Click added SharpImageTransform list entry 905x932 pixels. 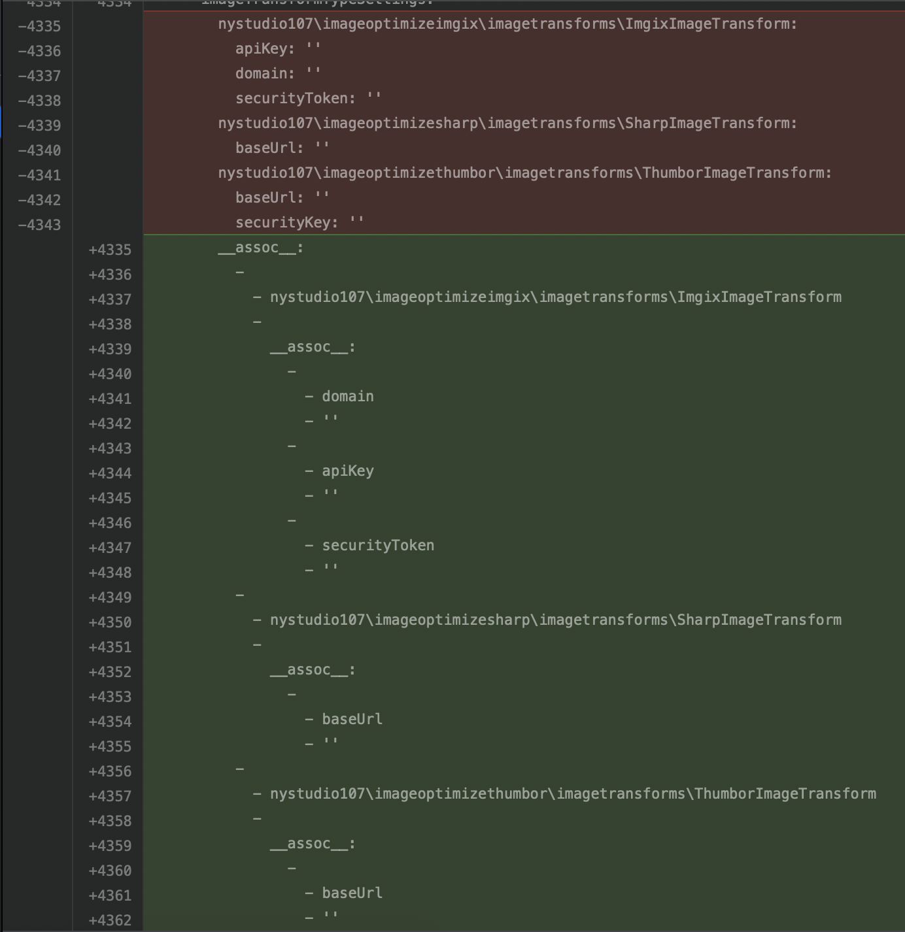point(547,620)
